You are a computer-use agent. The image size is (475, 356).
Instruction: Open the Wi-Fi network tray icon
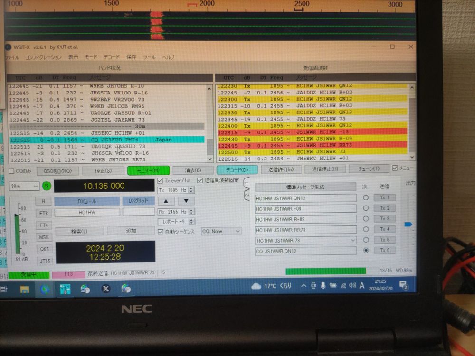coord(343,285)
